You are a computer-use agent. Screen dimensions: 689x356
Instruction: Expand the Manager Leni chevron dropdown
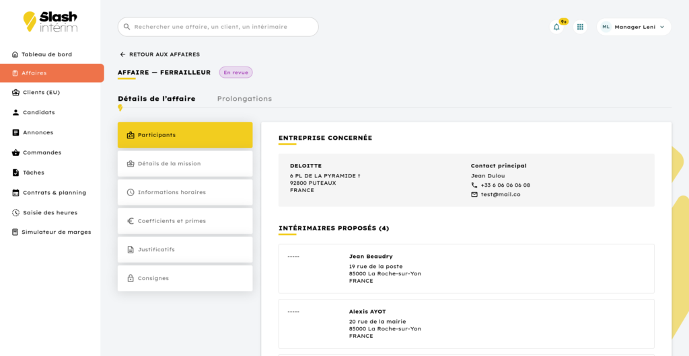pyautogui.click(x=662, y=27)
